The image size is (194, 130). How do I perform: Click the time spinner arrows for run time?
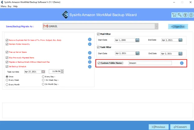(62, 72)
